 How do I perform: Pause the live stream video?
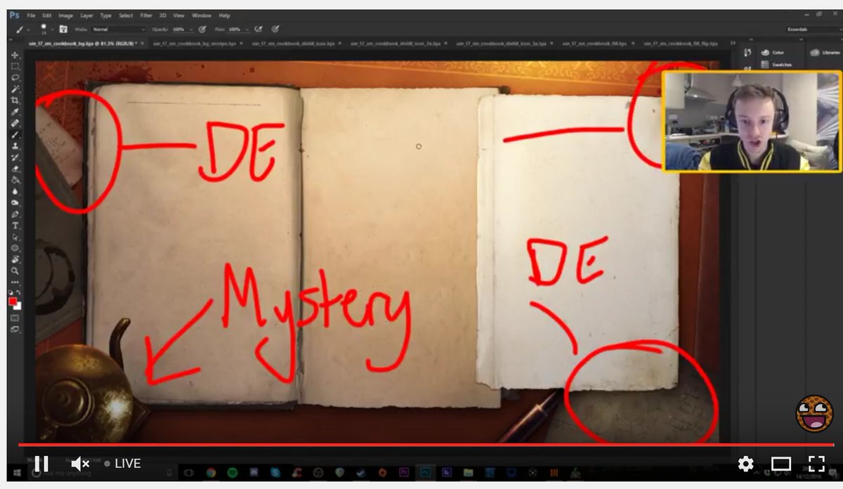point(41,464)
